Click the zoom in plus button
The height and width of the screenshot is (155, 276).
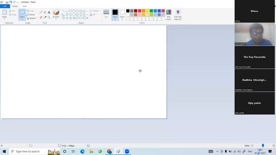point(273,146)
